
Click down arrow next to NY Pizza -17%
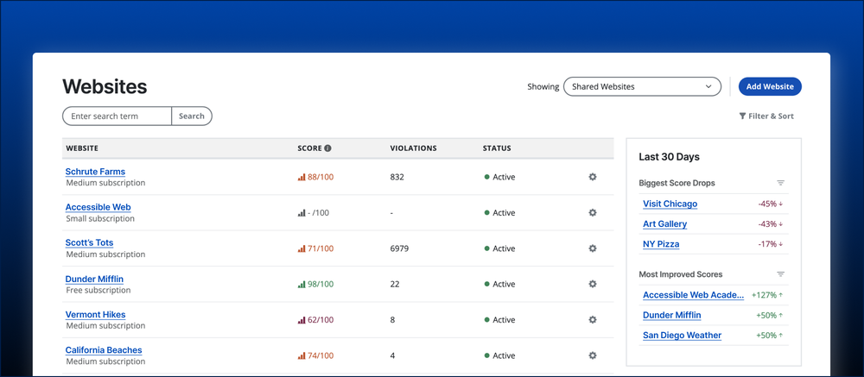point(781,244)
